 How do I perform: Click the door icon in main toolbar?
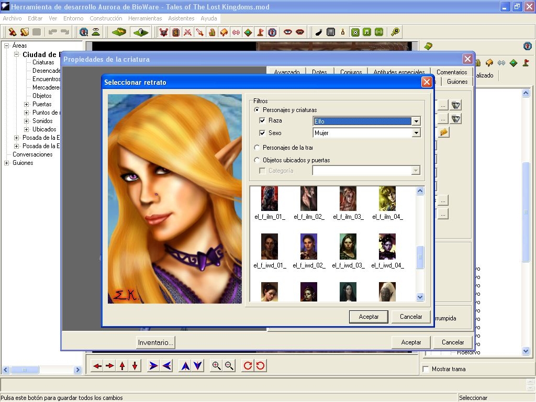pyautogui.click(x=176, y=32)
